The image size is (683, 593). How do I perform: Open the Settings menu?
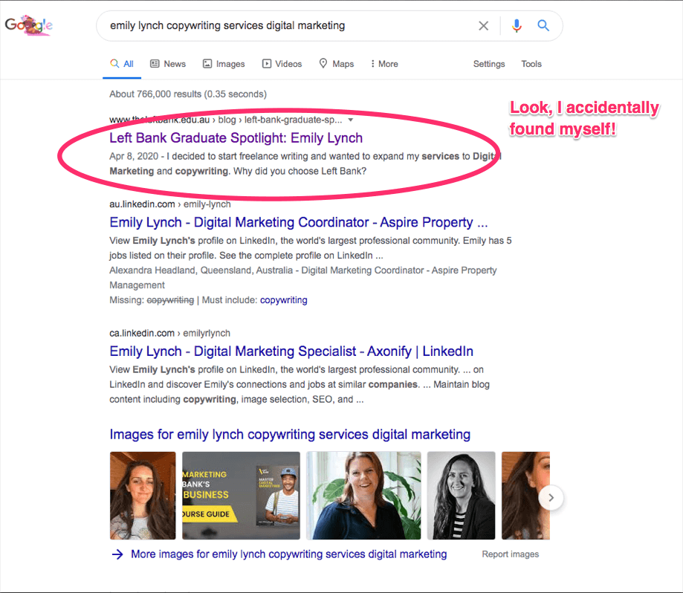pos(489,64)
